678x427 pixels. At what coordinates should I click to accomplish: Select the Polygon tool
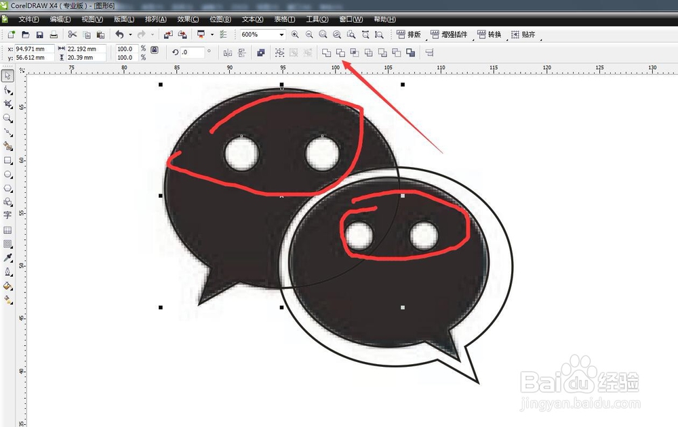(x=7, y=188)
